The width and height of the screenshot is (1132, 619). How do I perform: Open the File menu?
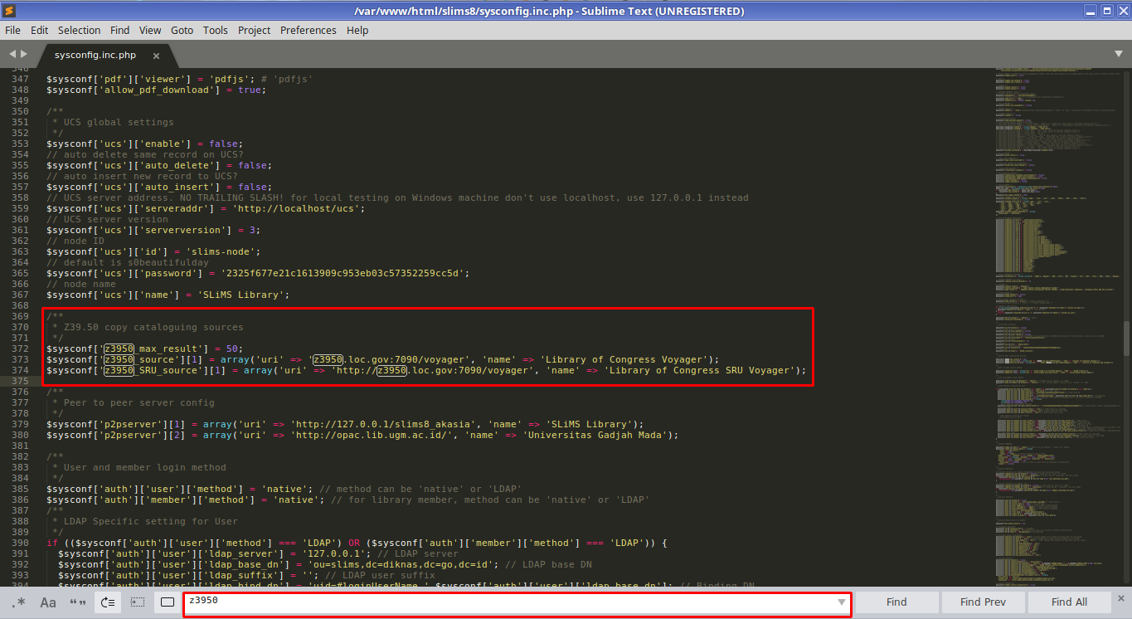(12, 30)
